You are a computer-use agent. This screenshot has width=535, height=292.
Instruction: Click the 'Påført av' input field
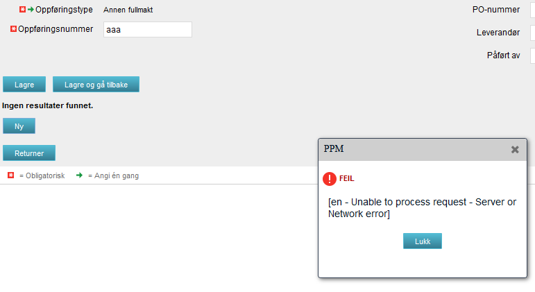pos(532,55)
